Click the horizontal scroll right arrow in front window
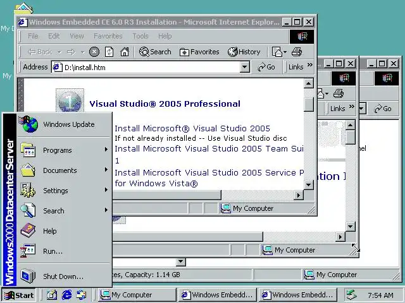 pyautogui.click(x=299, y=195)
